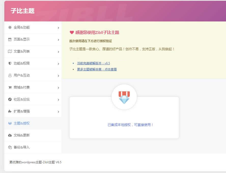Open the 更多主题破解合集：点击查看 link
The height and width of the screenshot is (173, 226).
click(97, 69)
